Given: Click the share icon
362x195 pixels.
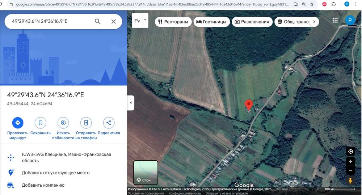Looking at the screenshot, I should click(x=109, y=123).
